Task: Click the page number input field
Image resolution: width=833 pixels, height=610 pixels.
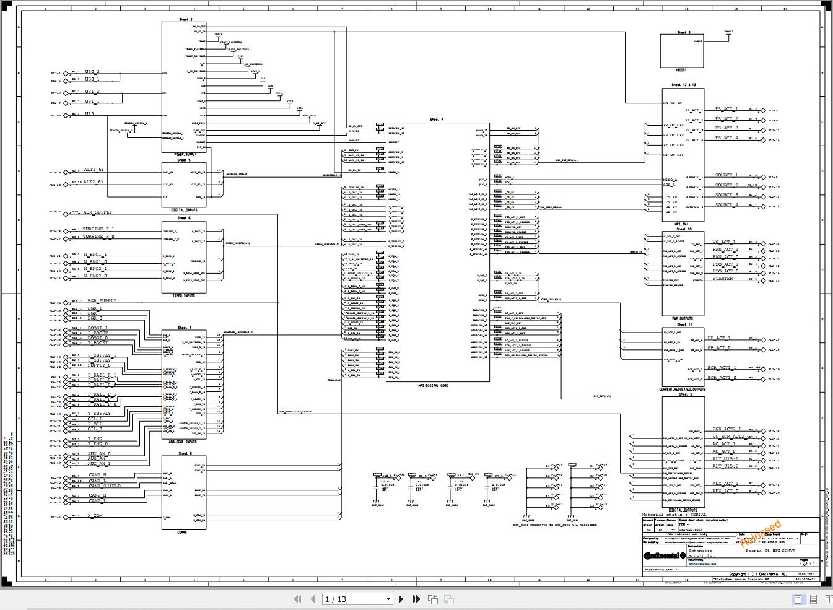Action: click(x=353, y=599)
